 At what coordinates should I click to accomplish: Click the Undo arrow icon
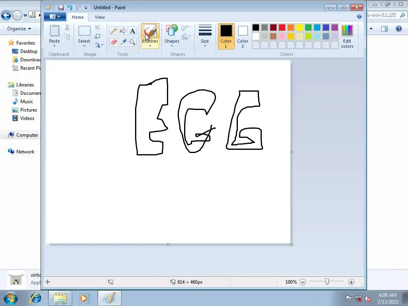coord(70,8)
